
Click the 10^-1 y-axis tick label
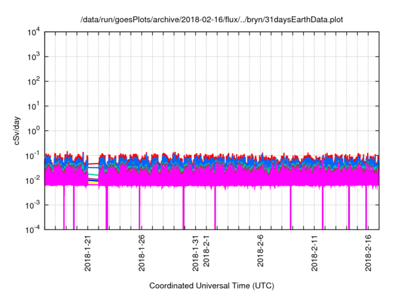point(33,156)
